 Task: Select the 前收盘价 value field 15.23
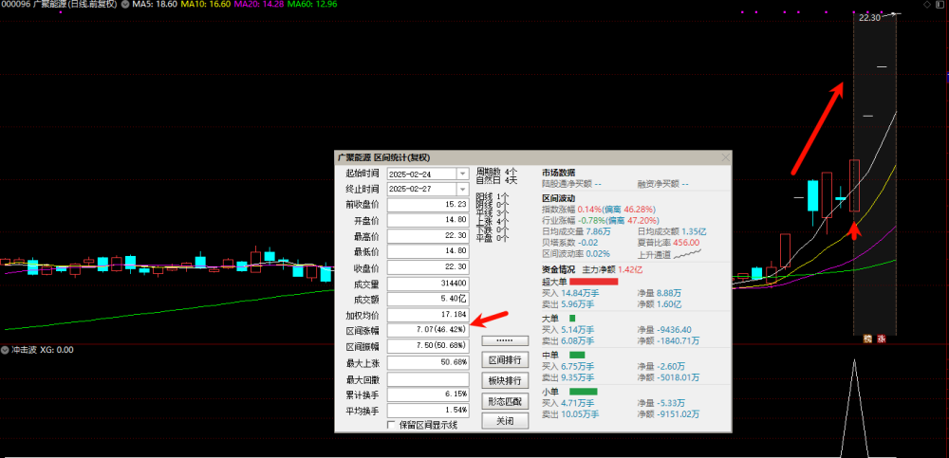[x=428, y=205]
